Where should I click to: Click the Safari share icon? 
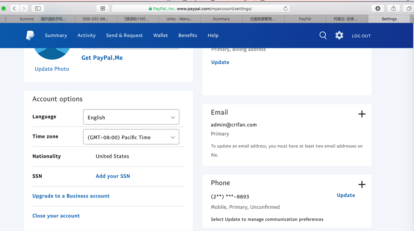point(393,8)
